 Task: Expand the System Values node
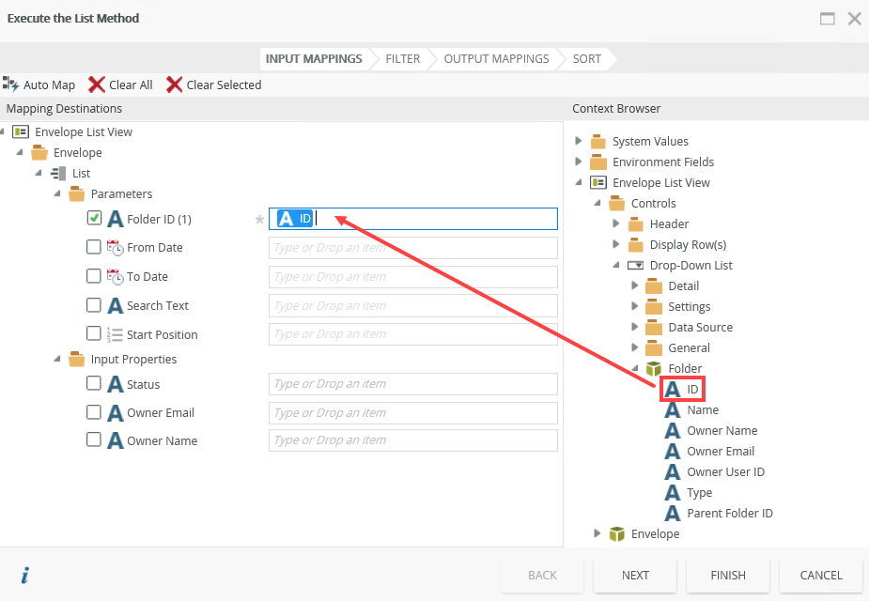pos(579,141)
